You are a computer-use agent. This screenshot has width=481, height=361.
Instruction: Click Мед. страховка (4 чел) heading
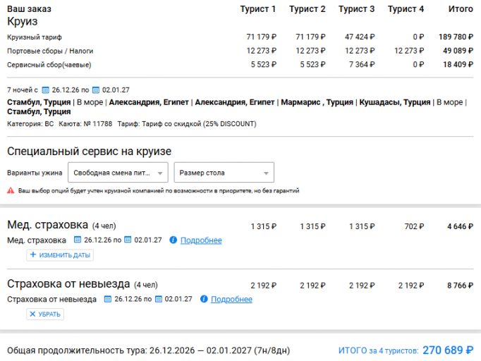click(61, 225)
